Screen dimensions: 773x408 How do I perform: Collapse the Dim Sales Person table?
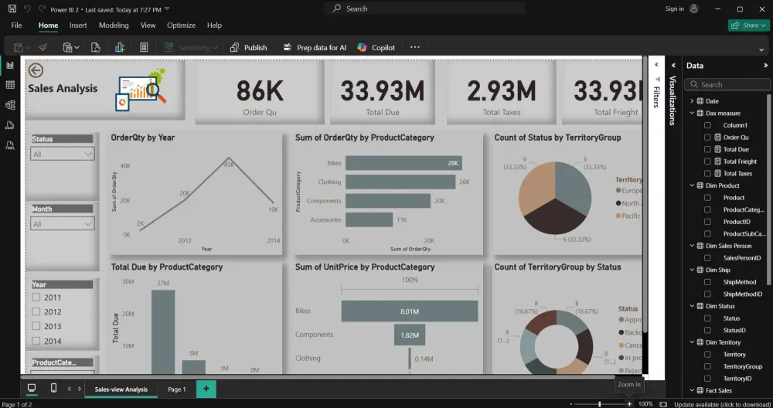692,246
